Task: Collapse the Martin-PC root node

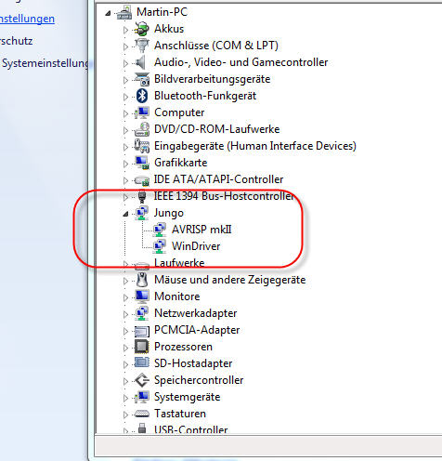Action: tap(108, 13)
